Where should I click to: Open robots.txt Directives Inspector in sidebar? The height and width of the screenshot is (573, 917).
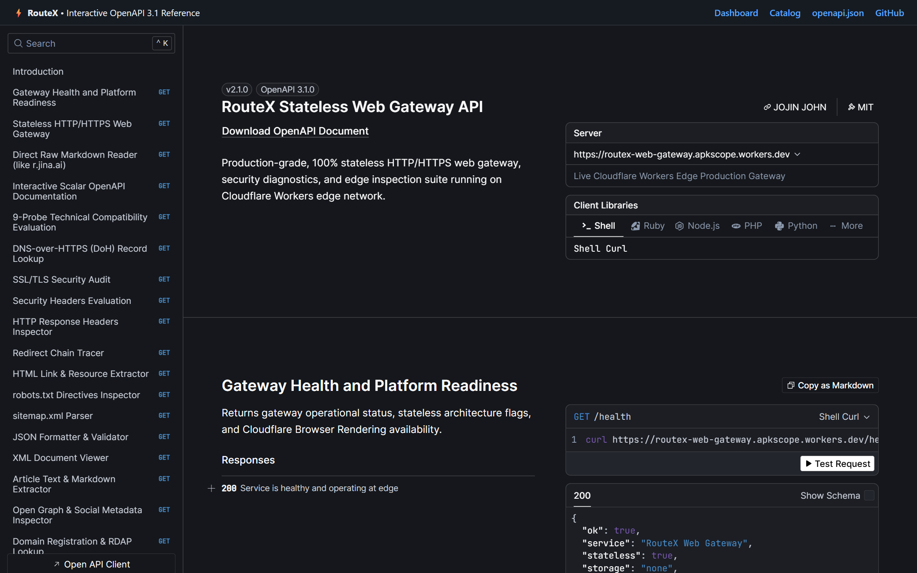coord(91,395)
